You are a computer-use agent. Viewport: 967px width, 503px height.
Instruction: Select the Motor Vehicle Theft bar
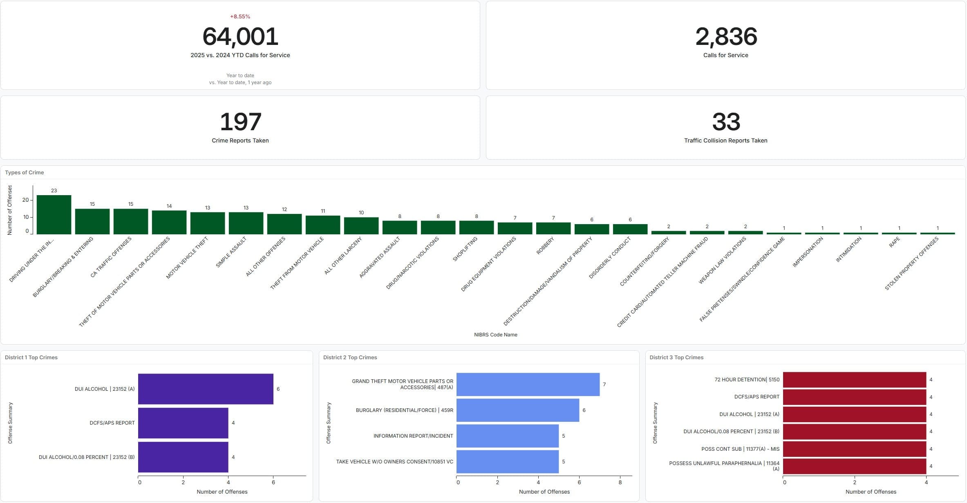pyautogui.click(x=207, y=223)
